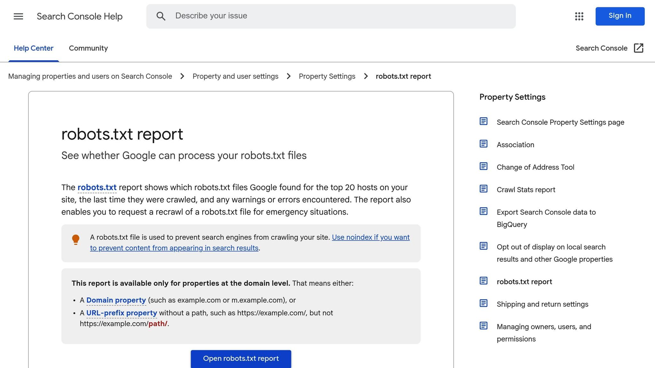The width and height of the screenshot is (655, 368).
Task: Open the URL-prefix property link
Action: tap(122, 313)
